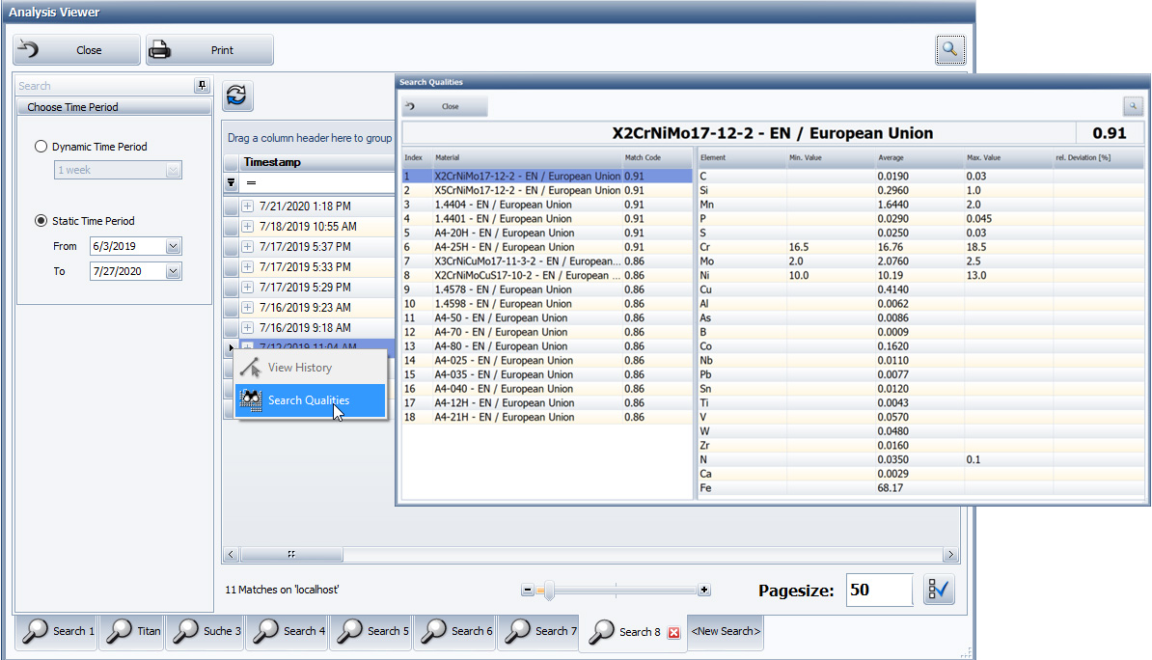This screenshot has height=660, width=1152.
Task: Apply pagesize with the blue checkmark icon
Action: tap(938, 590)
